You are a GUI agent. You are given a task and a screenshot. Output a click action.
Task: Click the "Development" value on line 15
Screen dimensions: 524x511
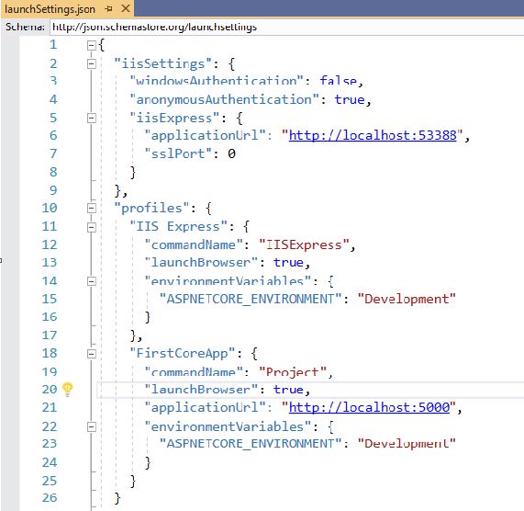407,299
